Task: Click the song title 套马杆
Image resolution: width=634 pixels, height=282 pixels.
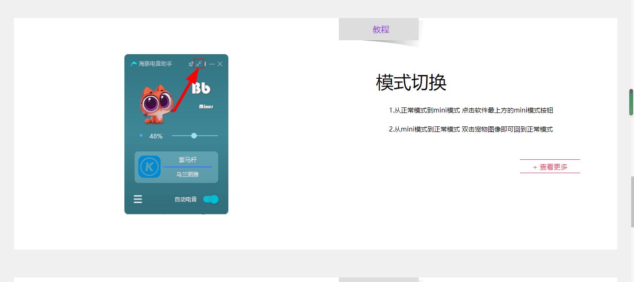Action: coord(188,160)
